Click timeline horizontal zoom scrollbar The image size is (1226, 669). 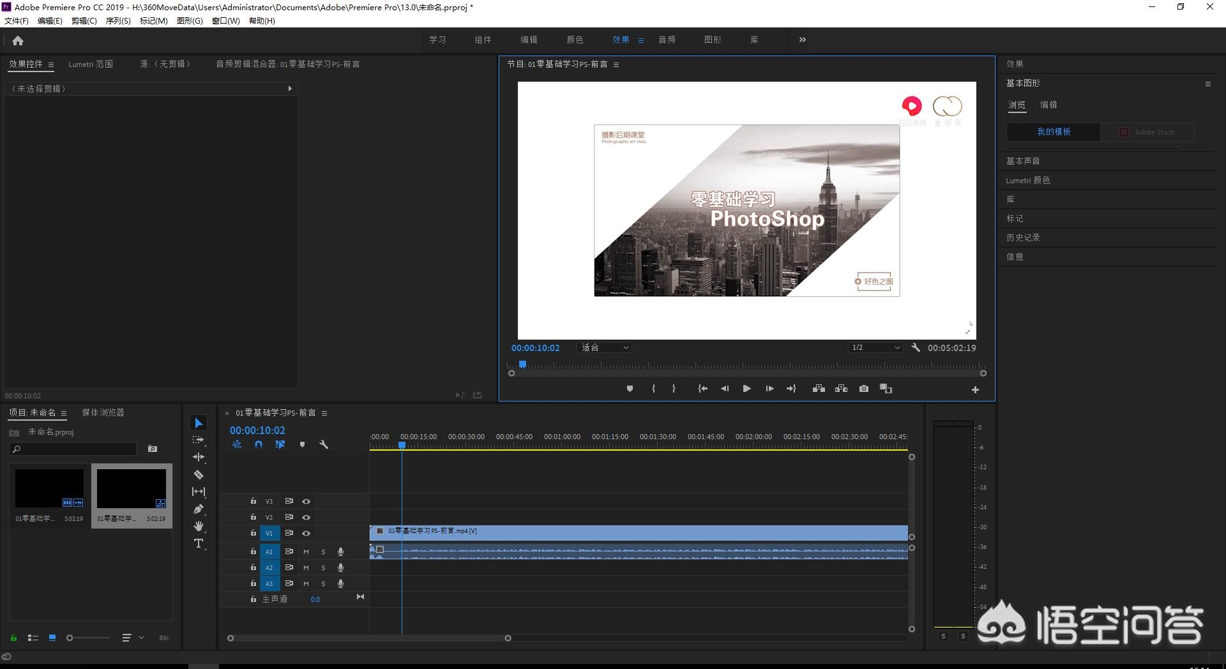coord(369,638)
